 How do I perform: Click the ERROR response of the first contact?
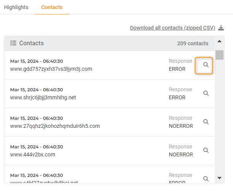click(x=177, y=69)
